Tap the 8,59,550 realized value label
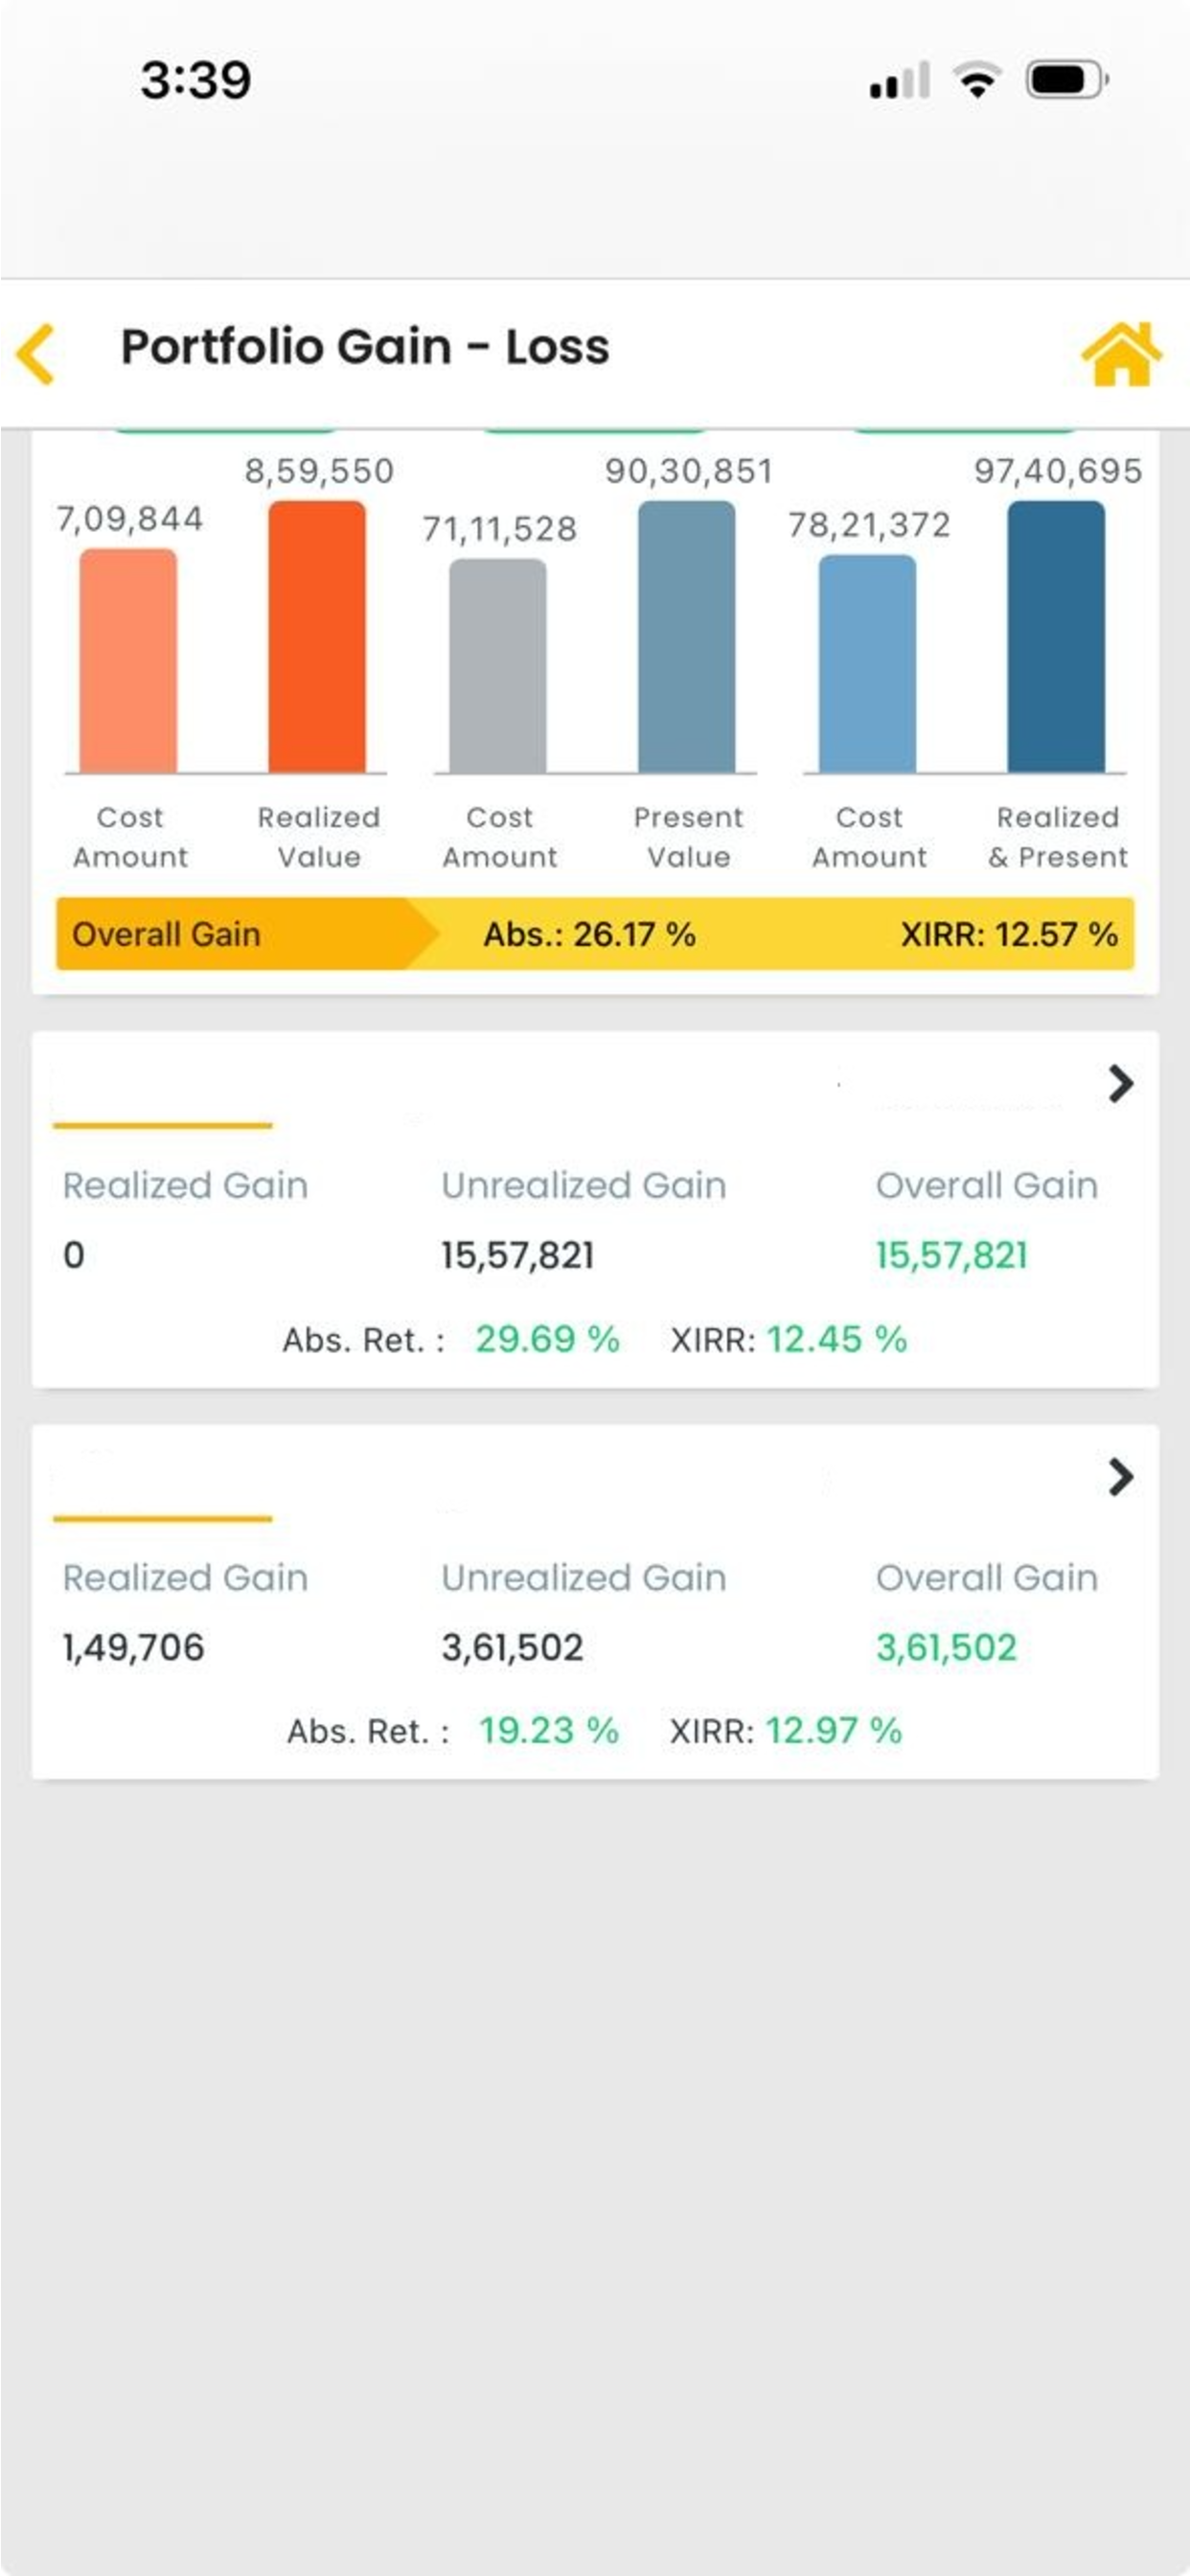 [x=319, y=471]
